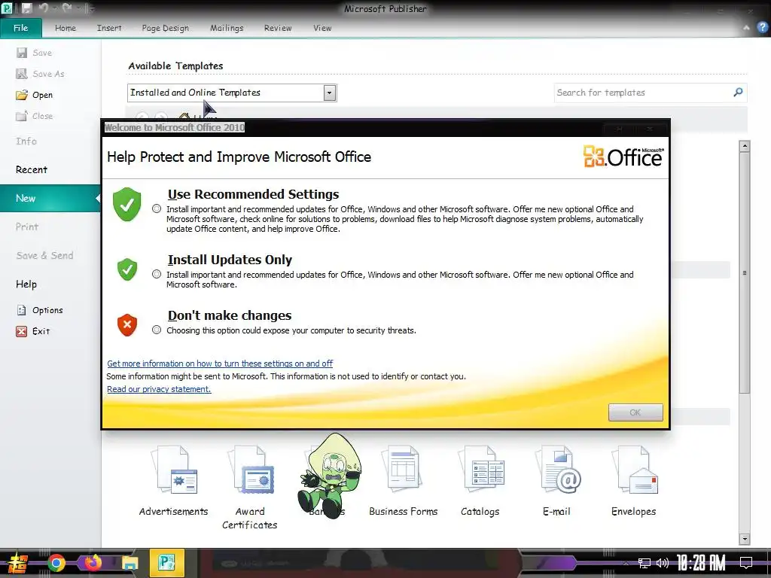Click the Microsoft Office Help question icon
This screenshot has height=578, width=771.
(763, 28)
